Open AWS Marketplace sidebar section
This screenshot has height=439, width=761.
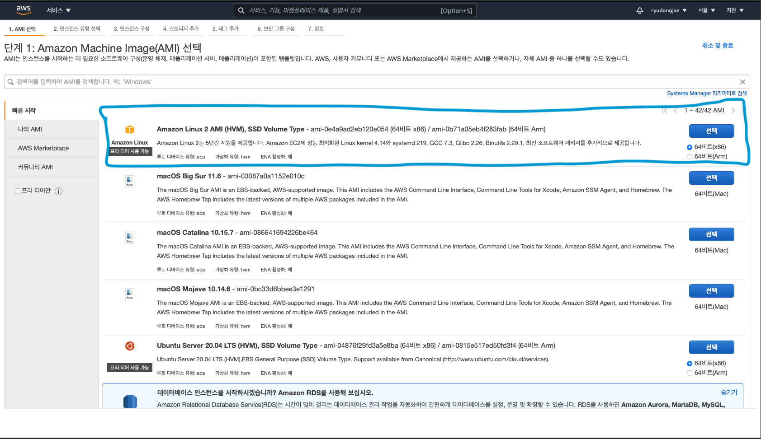(x=52, y=148)
